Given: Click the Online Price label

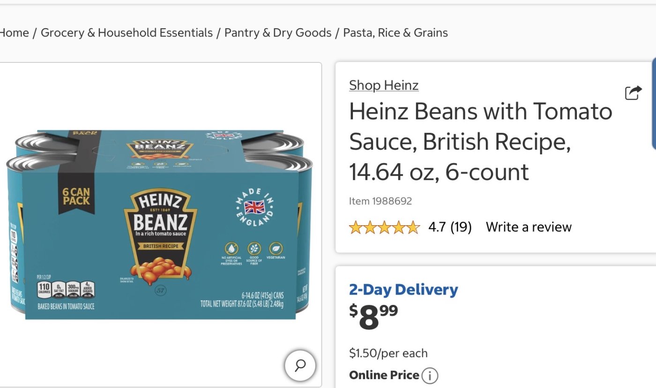Looking at the screenshot, I should (x=384, y=375).
